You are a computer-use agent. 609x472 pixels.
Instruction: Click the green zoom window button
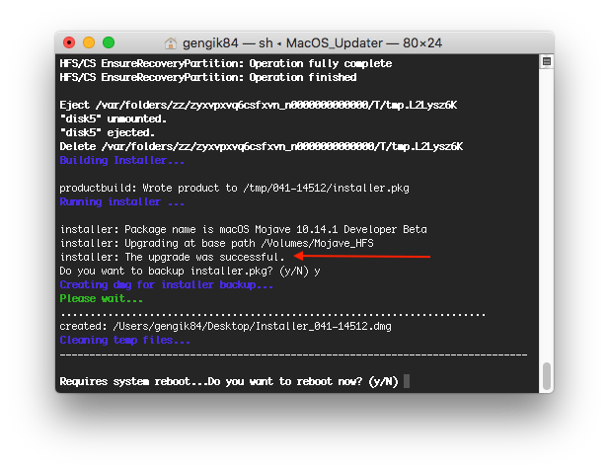point(109,42)
